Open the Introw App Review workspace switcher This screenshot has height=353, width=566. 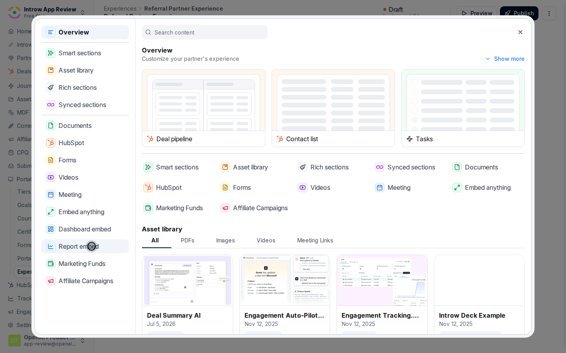[x=47, y=13]
